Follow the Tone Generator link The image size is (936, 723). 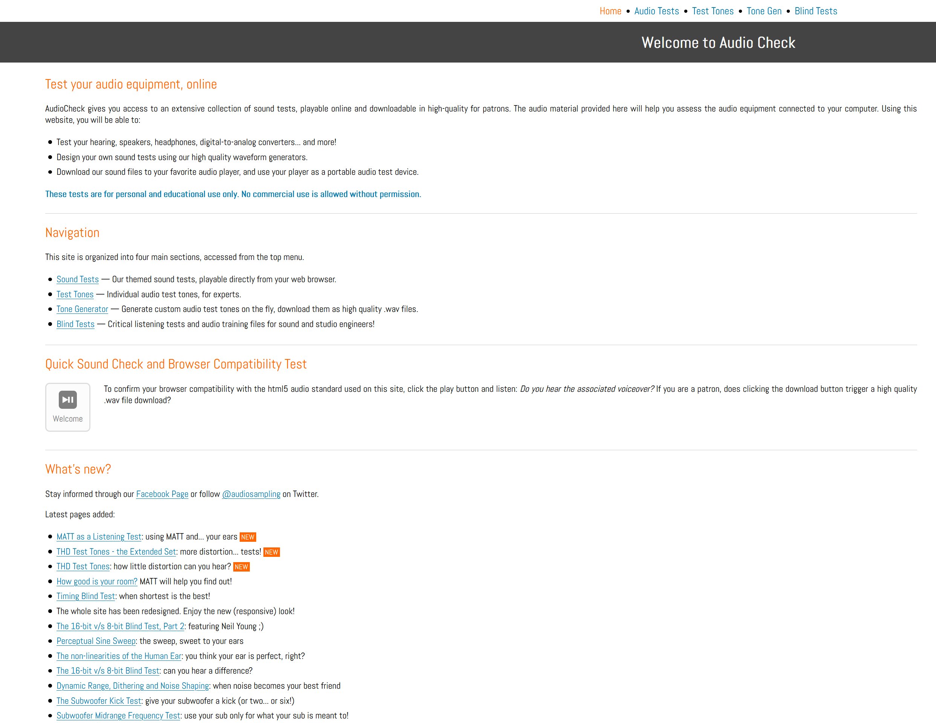click(x=82, y=309)
